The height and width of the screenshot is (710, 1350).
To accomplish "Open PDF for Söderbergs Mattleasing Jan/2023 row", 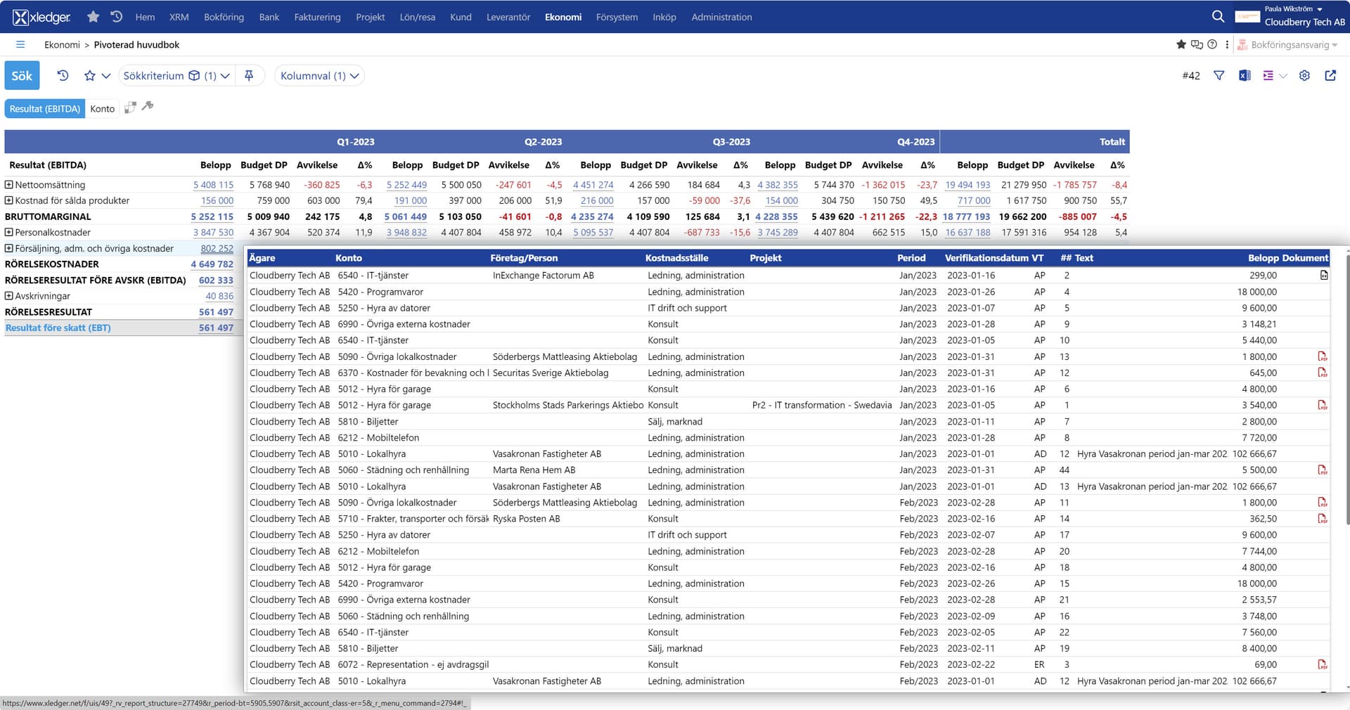I will [1323, 356].
